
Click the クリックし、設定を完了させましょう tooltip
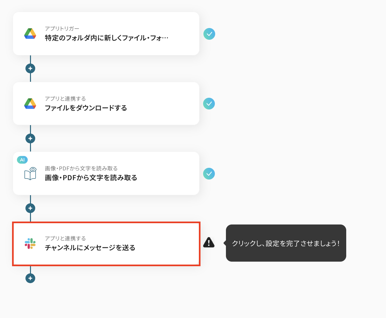pos(286,243)
